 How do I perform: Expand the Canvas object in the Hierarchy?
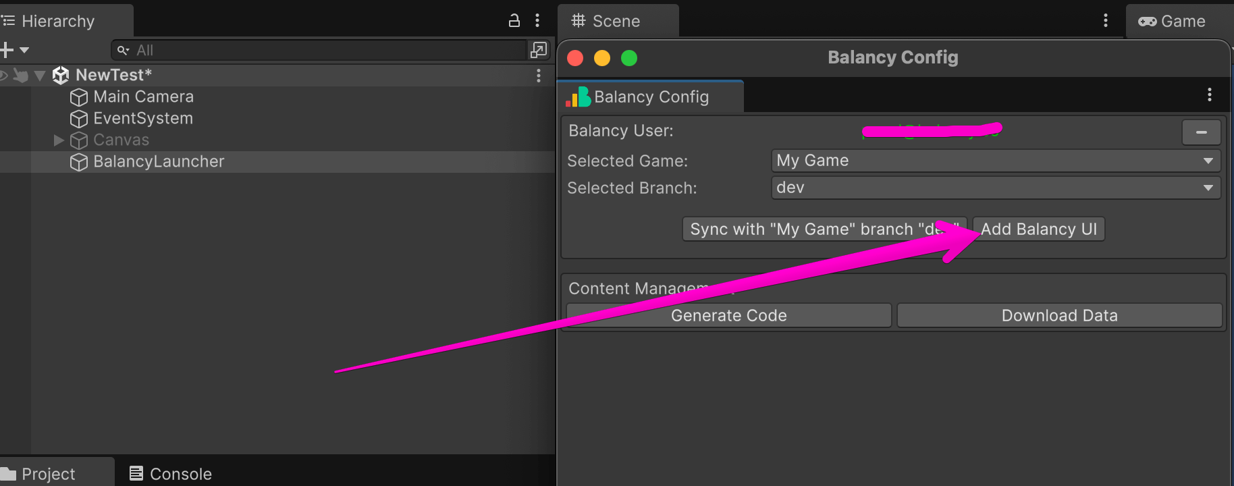(x=58, y=140)
